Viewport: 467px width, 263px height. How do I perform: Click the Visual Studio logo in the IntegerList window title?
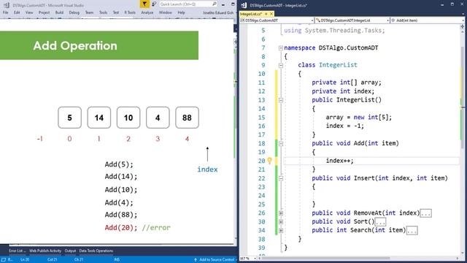(x=244, y=5)
